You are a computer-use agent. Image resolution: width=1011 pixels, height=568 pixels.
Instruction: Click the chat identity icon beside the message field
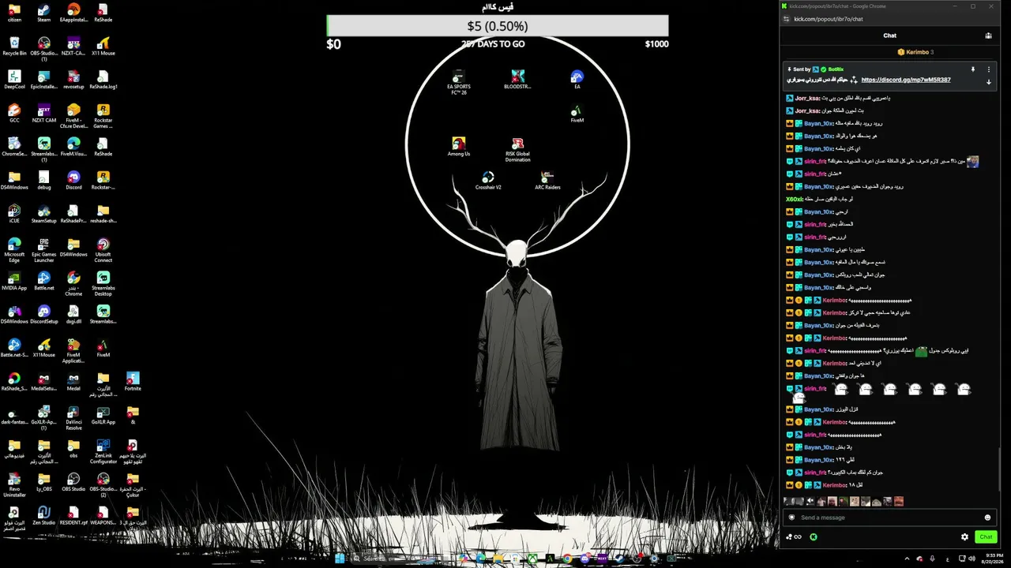point(791,518)
